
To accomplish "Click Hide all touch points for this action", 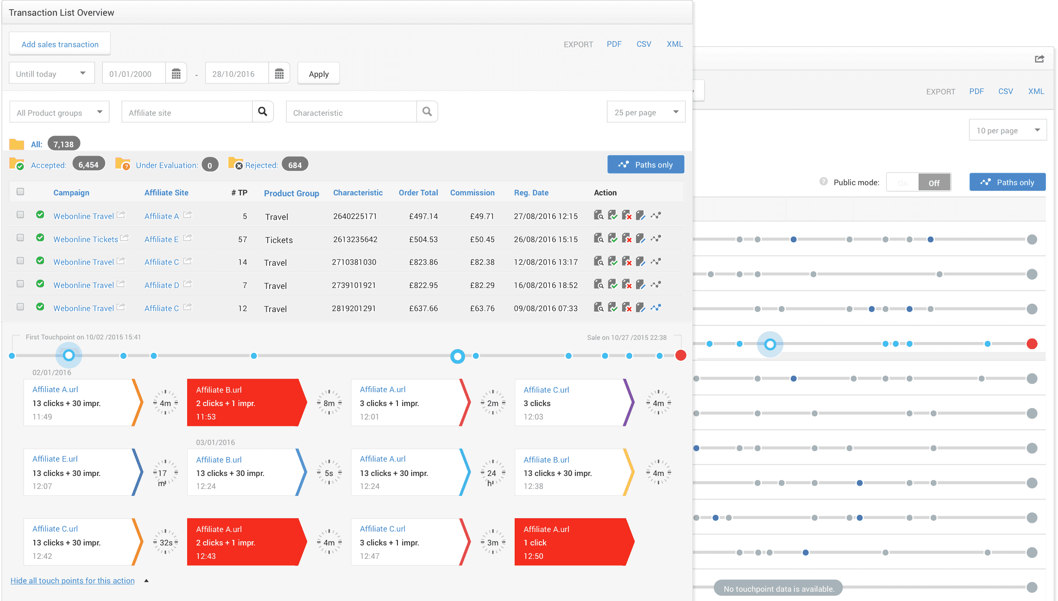I will [x=72, y=581].
